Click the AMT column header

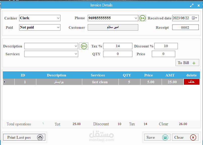tap(170, 75)
